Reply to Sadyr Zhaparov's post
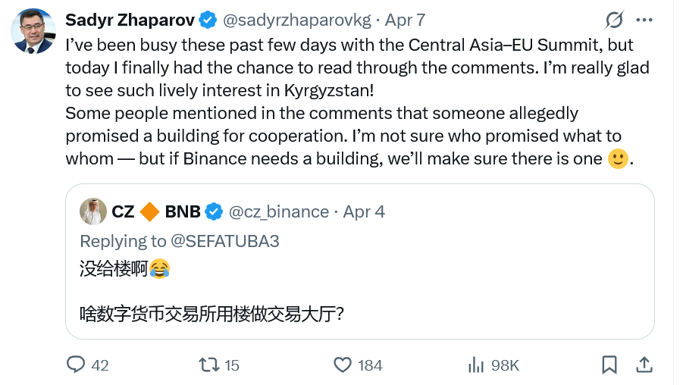The height and width of the screenshot is (385, 683). (x=77, y=365)
